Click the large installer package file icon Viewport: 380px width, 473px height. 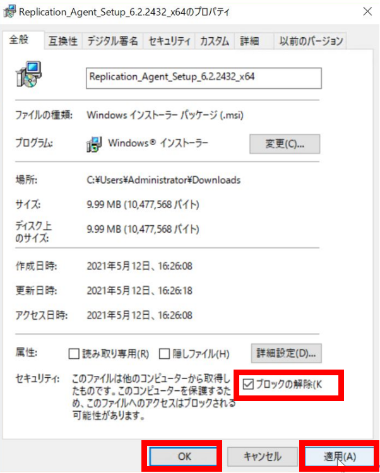28,74
